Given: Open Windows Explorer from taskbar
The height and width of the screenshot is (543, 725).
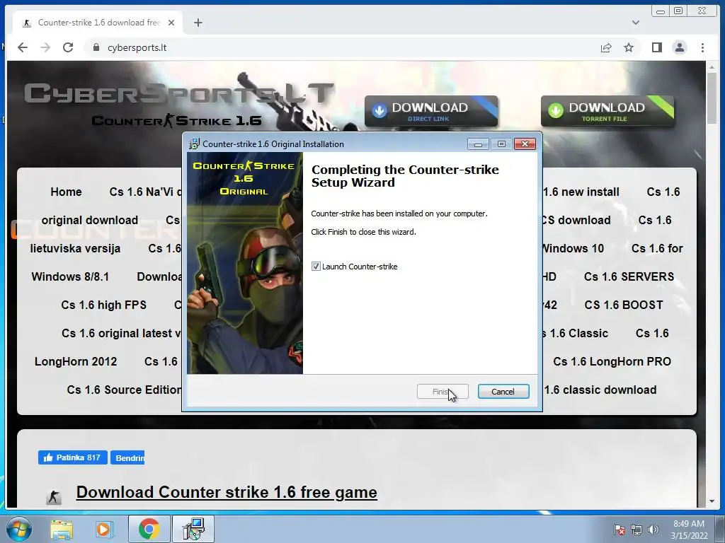Looking at the screenshot, I should coord(62,529).
